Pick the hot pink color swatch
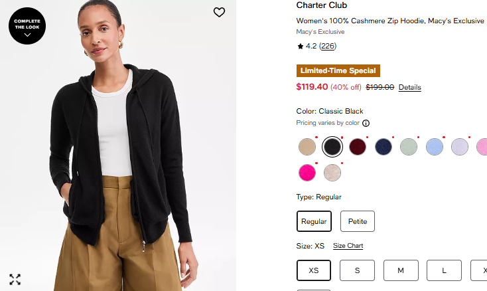The image size is (487, 291). tap(307, 173)
